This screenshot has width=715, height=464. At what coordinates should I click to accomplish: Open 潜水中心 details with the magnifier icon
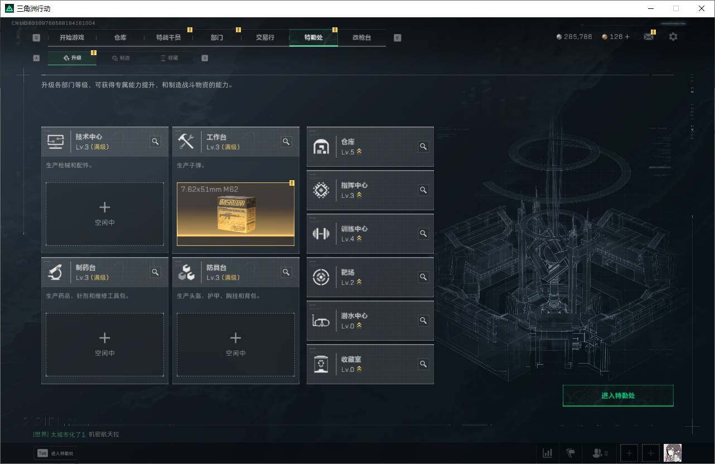(x=423, y=321)
